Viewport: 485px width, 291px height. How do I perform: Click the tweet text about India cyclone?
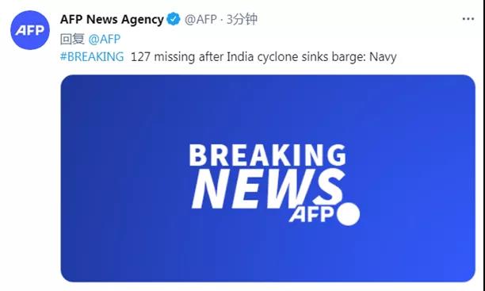coord(264,57)
